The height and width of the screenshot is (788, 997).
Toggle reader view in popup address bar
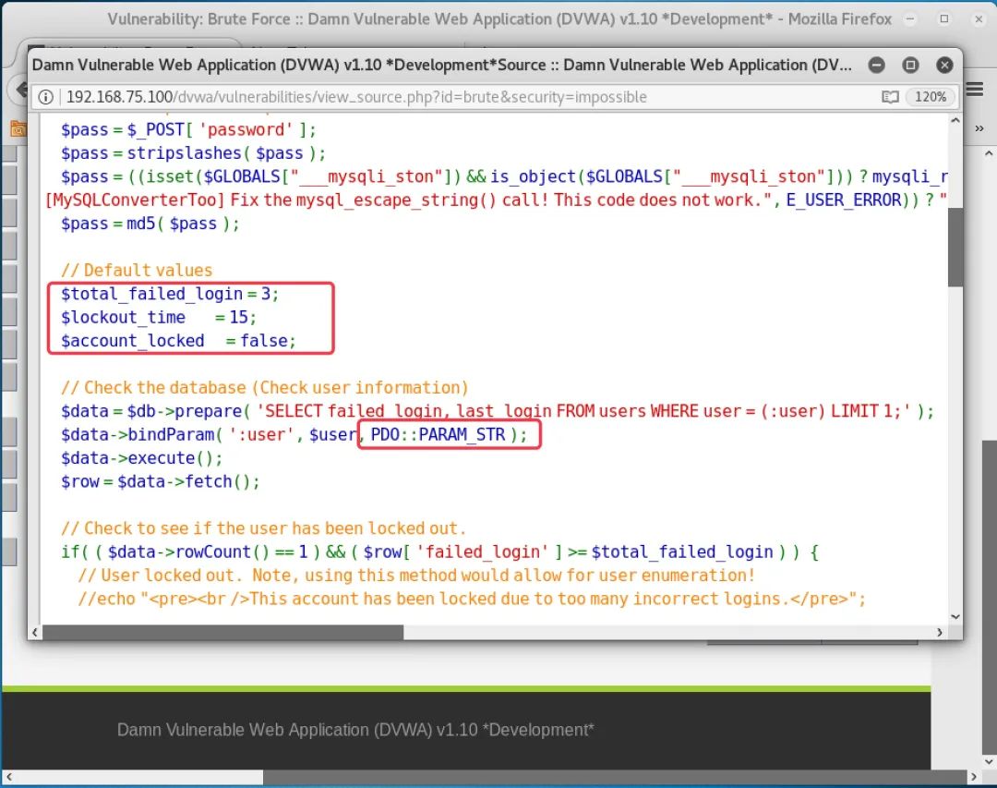click(890, 97)
